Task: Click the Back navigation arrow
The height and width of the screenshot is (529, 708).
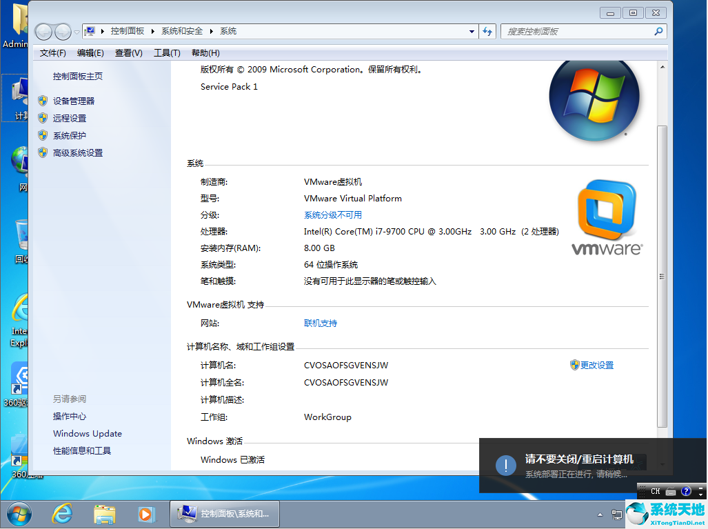Action: [44, 32]
